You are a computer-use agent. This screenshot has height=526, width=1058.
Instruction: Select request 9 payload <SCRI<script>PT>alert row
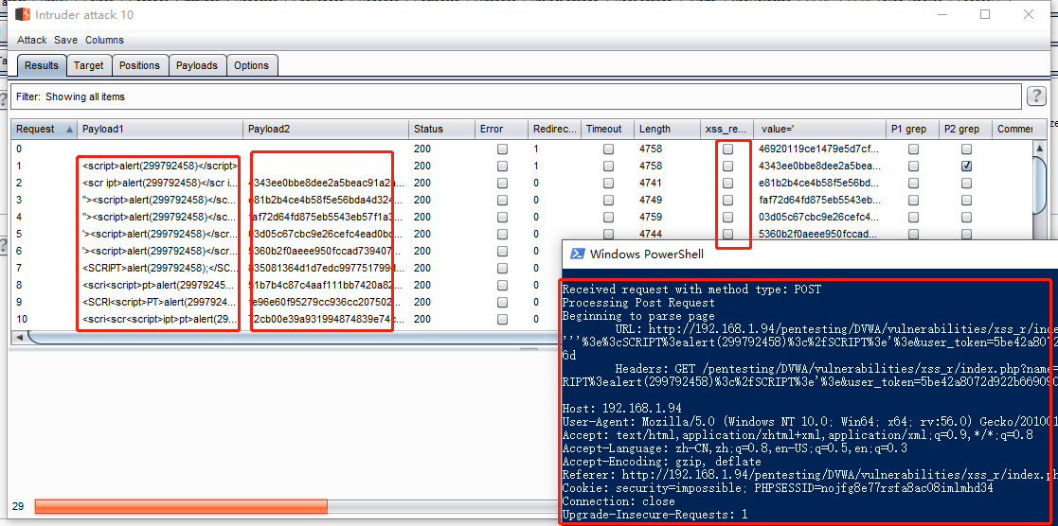(x=160, y=302)
